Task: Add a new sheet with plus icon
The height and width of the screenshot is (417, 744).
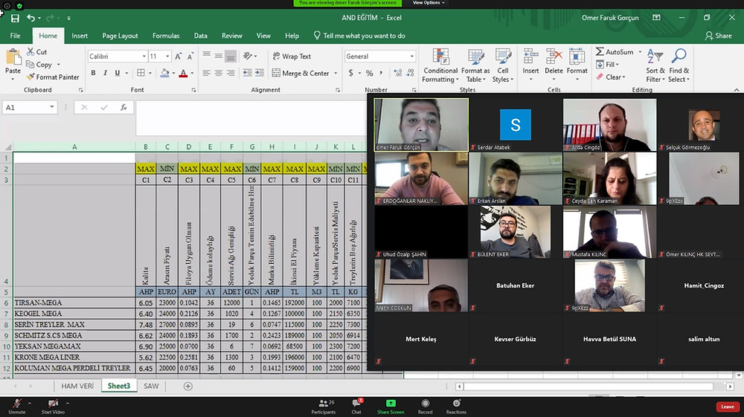Action: pos(188,387)
